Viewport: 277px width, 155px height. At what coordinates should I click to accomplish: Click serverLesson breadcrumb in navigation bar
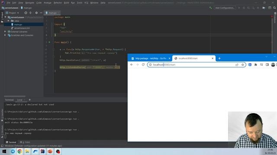(10, 8)
